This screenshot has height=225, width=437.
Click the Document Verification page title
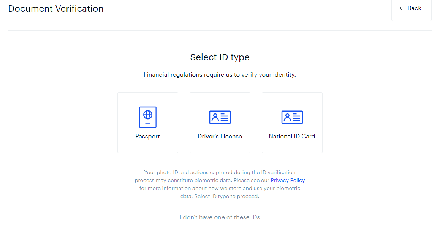click(x=55, y=8)
